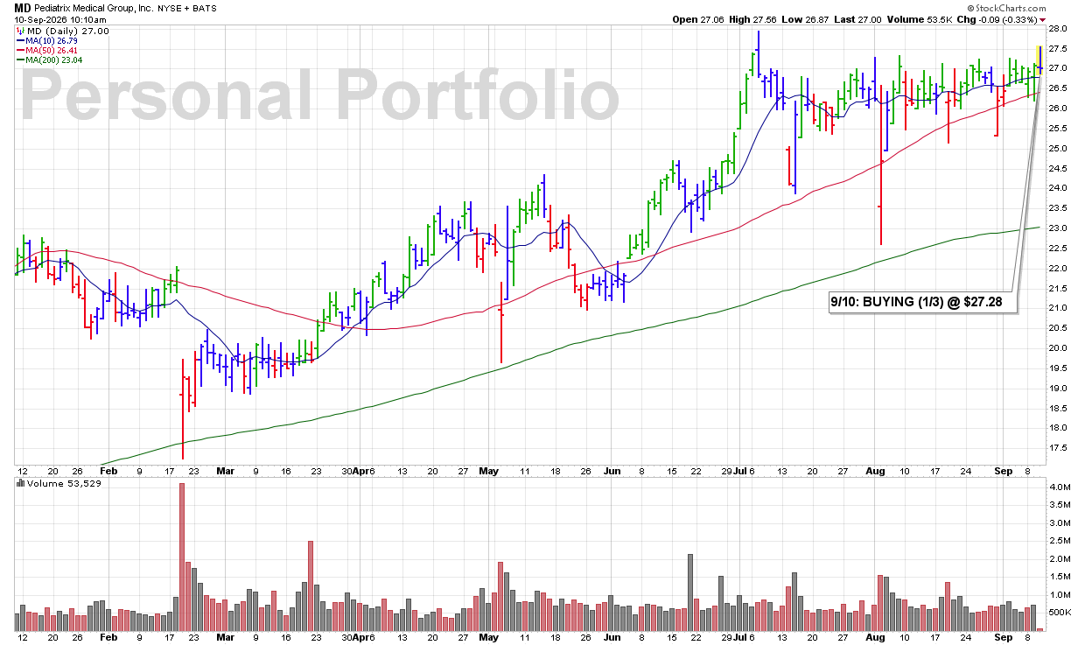This screenshot has height=645, width=1085.
Task: Click the 25.0 price axis label
Action: [x=1058, y=149]
